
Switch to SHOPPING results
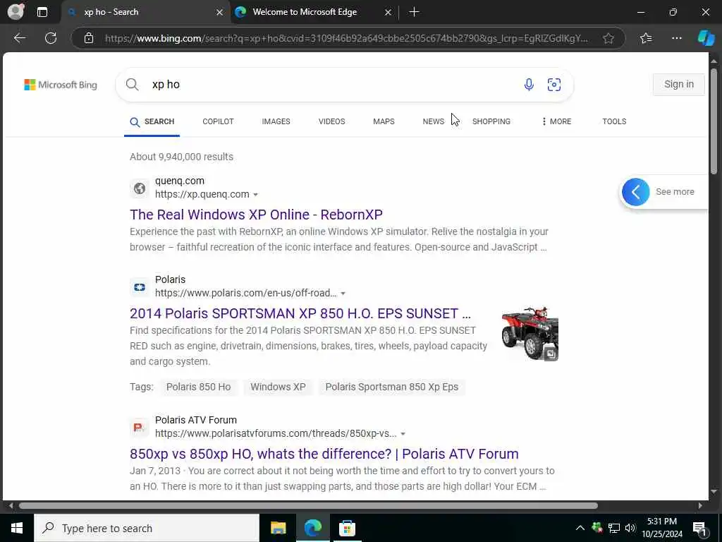(x=491, y=121)
